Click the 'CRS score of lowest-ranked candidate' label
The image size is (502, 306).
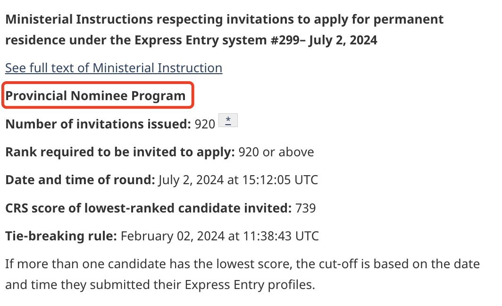[148, 208]
